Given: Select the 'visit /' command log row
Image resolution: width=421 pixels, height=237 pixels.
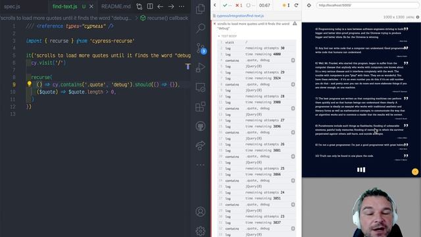Looking at the screenshot, I should (257, 42).
